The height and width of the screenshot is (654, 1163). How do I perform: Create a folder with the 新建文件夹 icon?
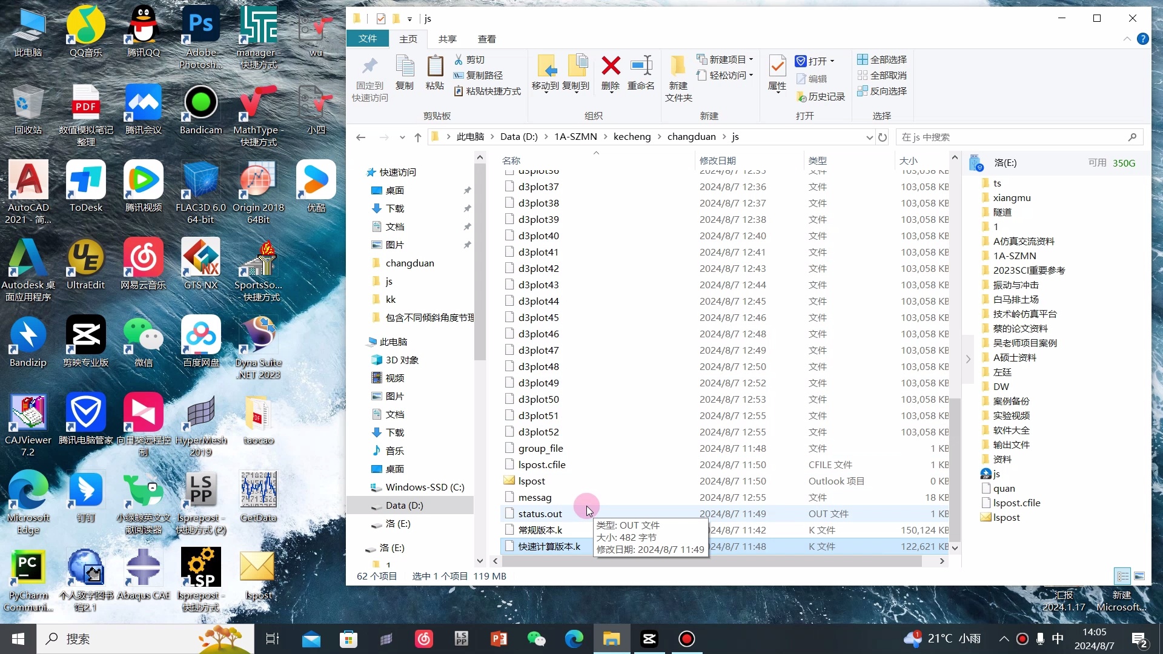[678, 67]
